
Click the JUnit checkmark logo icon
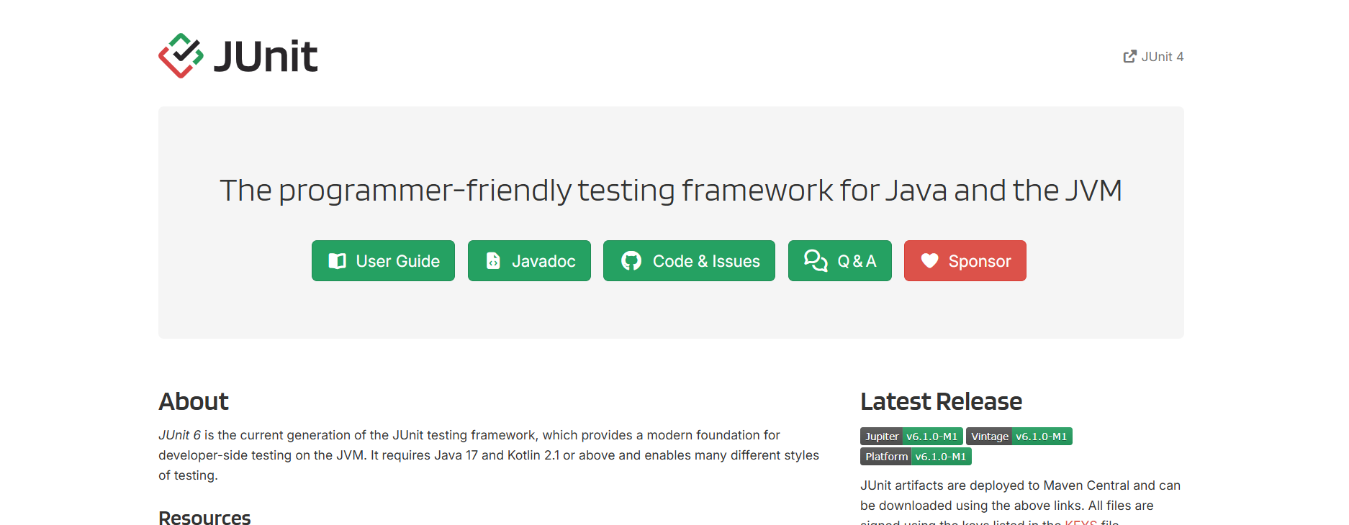[x=181, y=56]
